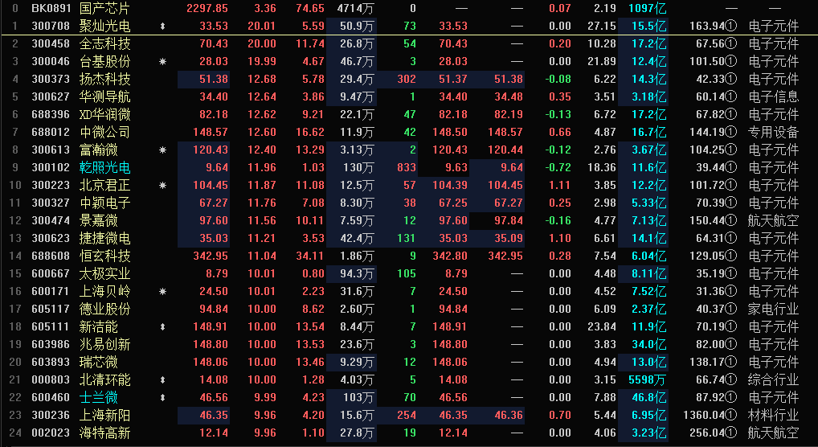Select stock name 台基股份
Viewport: 818px width, 447px height.
point(104,62)
